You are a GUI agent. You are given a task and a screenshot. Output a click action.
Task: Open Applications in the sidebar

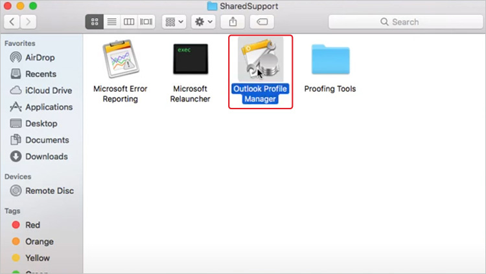pyautogui.click(x=41, y=107)
